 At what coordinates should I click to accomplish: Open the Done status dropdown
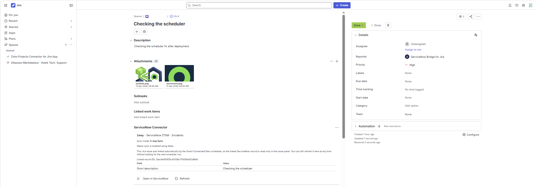(359, 25)
